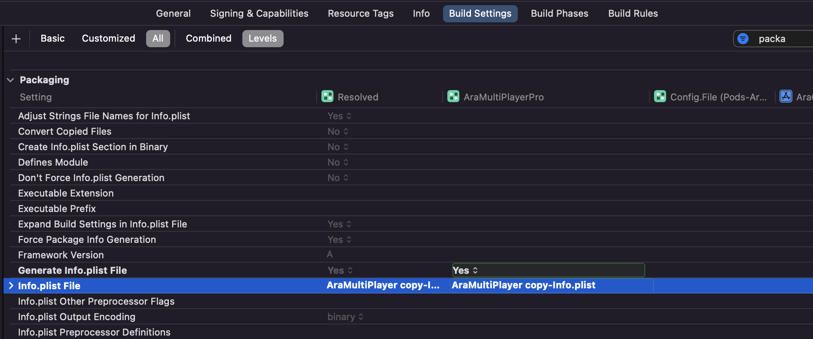The height and width of the screenshot is (339, 813).
Task: Open the Resource Tags tab
Action: click(361, 13)
